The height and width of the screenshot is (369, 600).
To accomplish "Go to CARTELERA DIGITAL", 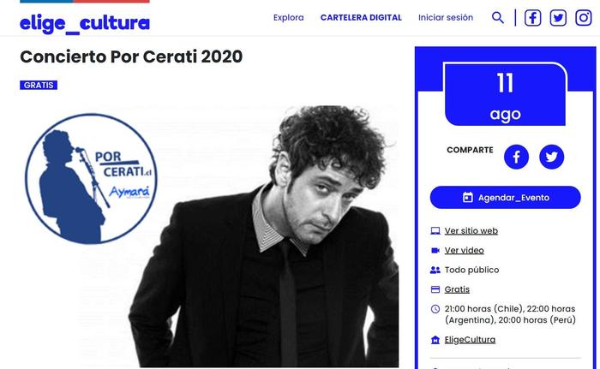I will [361, 18].
